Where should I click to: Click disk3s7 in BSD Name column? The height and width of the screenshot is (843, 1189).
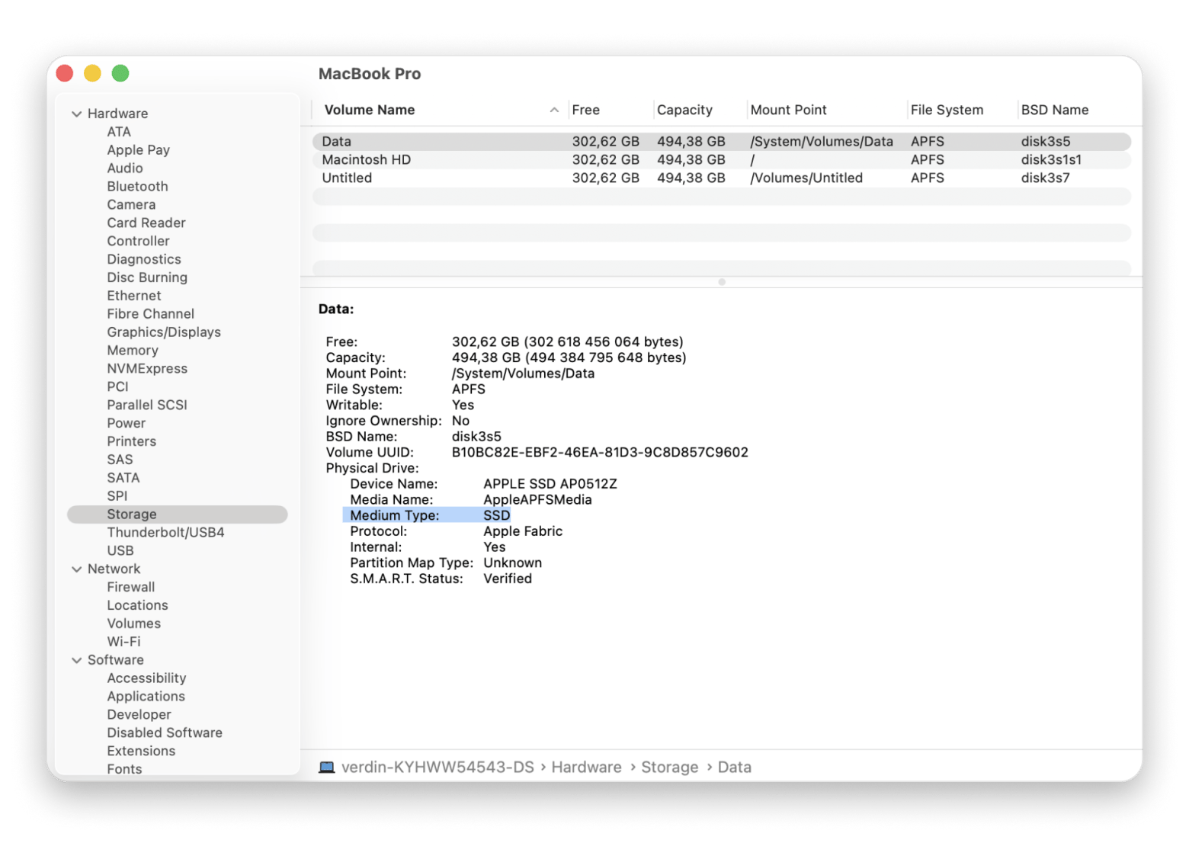[1045, 178]
